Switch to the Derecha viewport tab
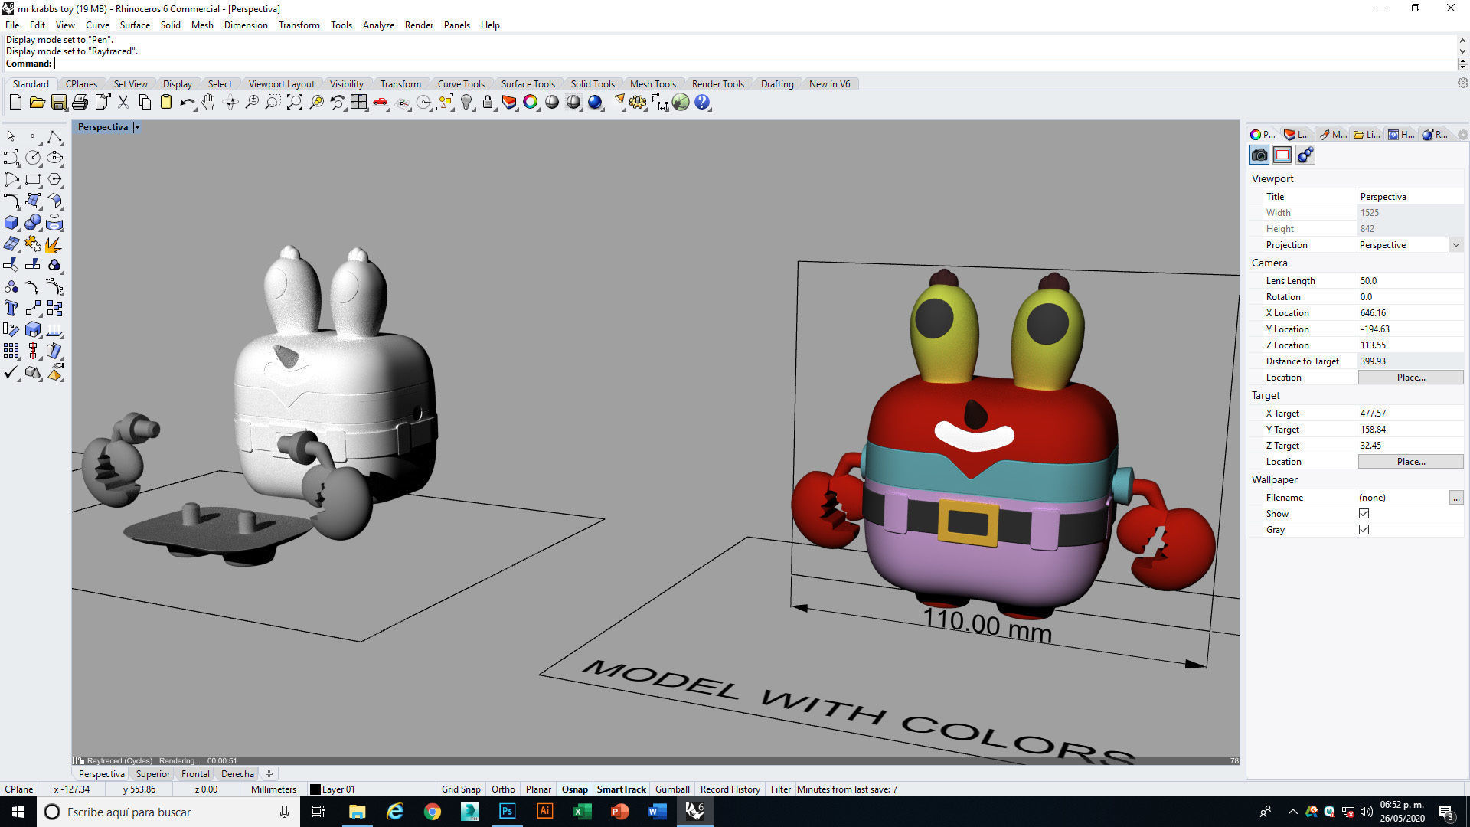The image size is (1470, 827). click(x=237, y=774)
